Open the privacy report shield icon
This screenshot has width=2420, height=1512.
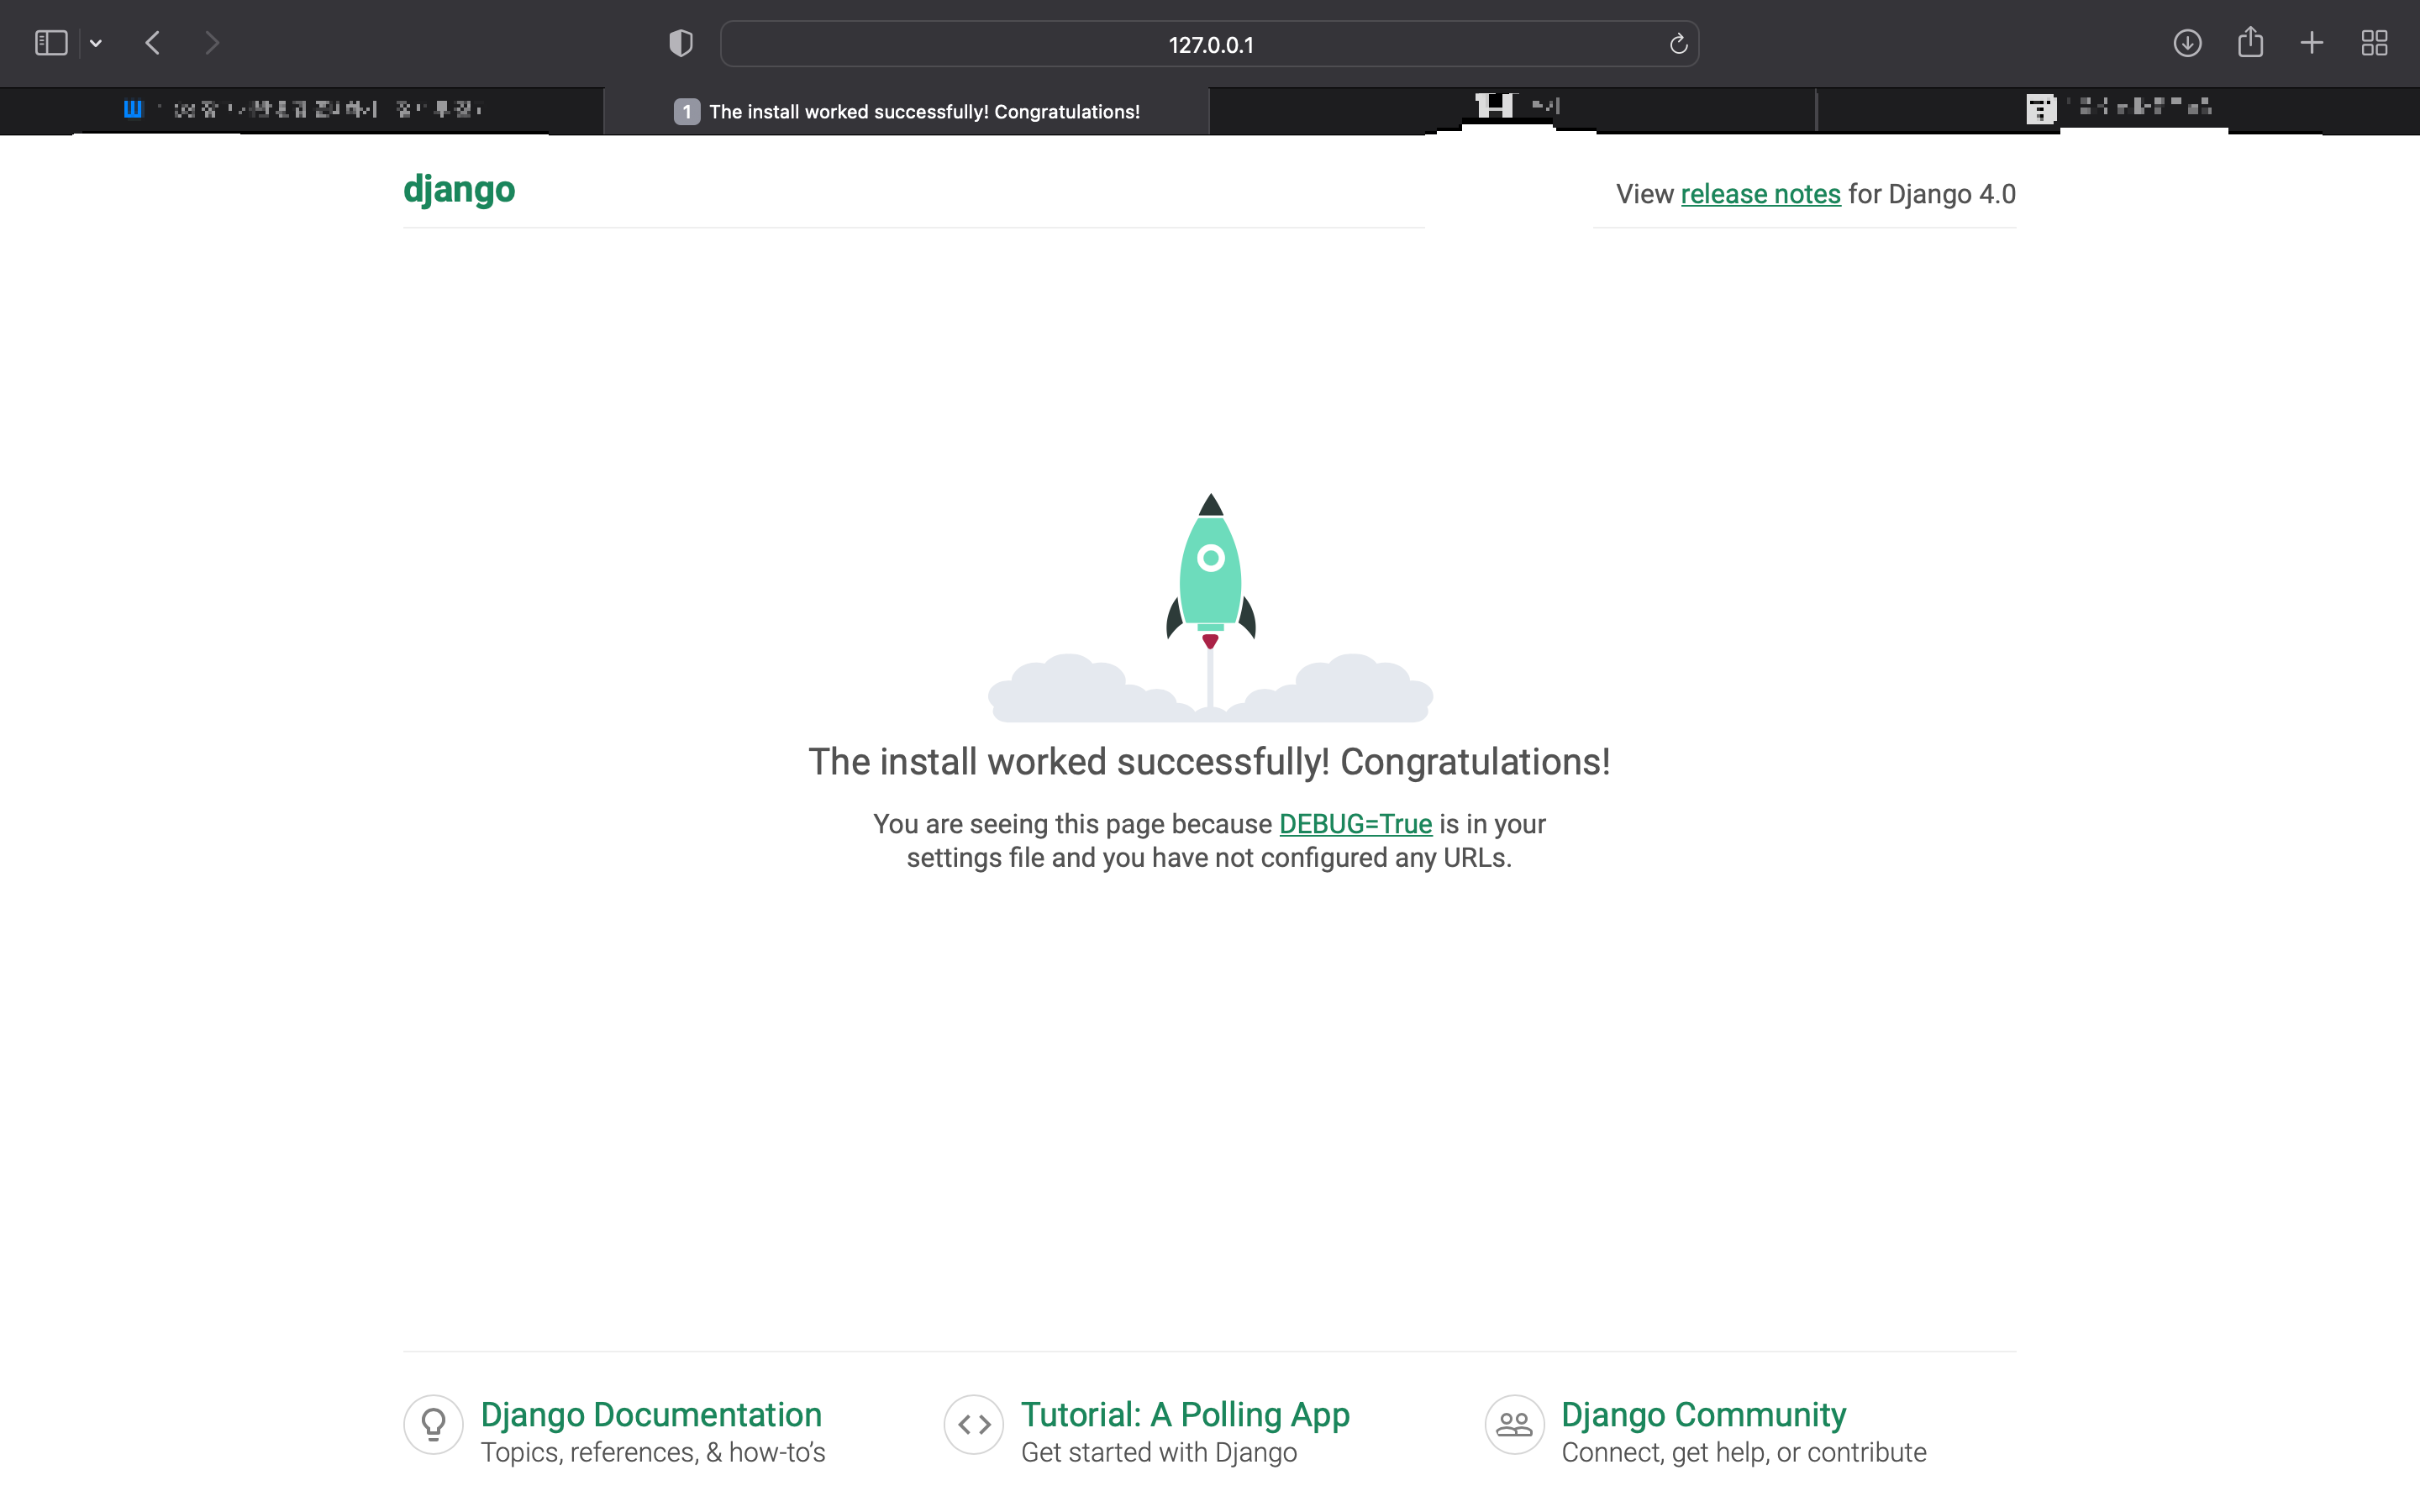(680, 43)
